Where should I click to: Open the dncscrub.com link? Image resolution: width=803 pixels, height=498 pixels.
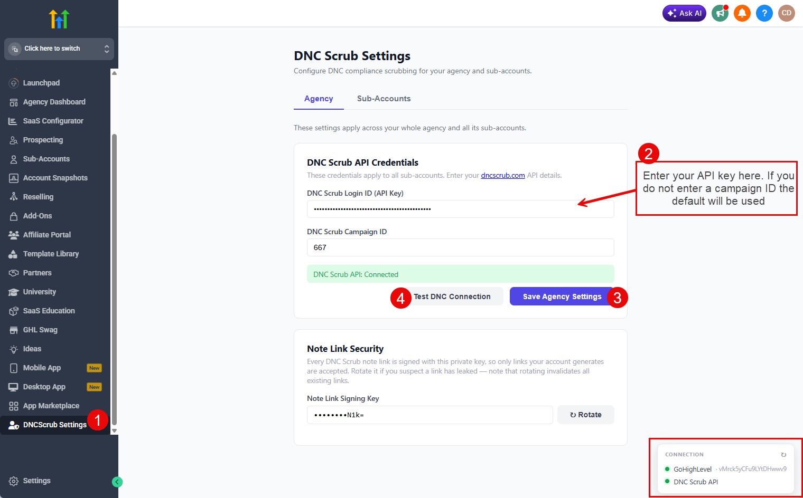(x=503, y=175)
